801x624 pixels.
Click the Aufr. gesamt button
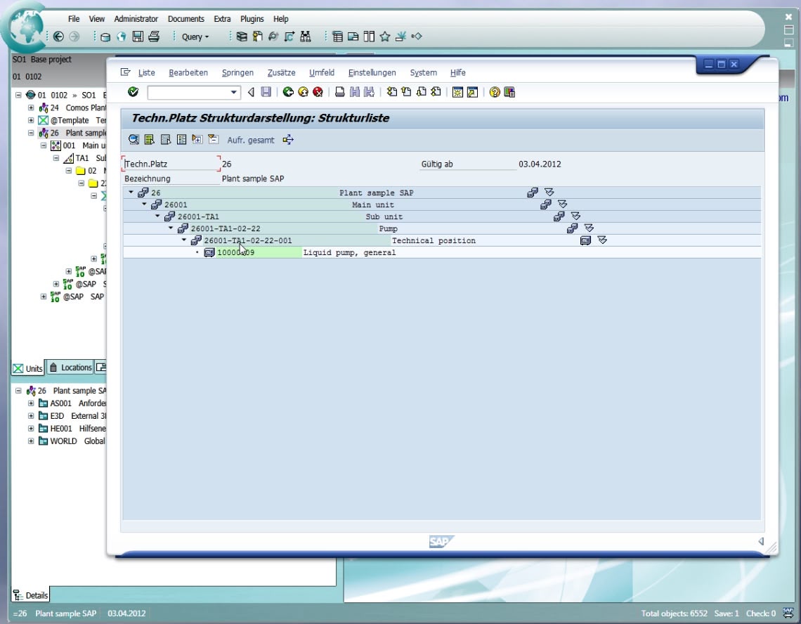[x=250, y=140]
